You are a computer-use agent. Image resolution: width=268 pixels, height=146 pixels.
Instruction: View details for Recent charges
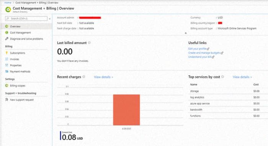pyautogui.click(x=104, y=77)
